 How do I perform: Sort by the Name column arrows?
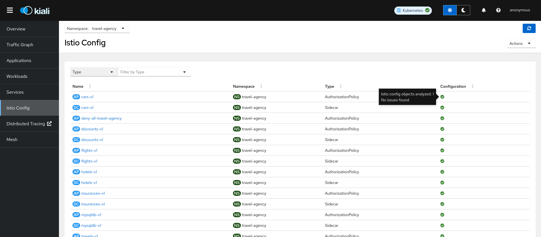[90, 86]
